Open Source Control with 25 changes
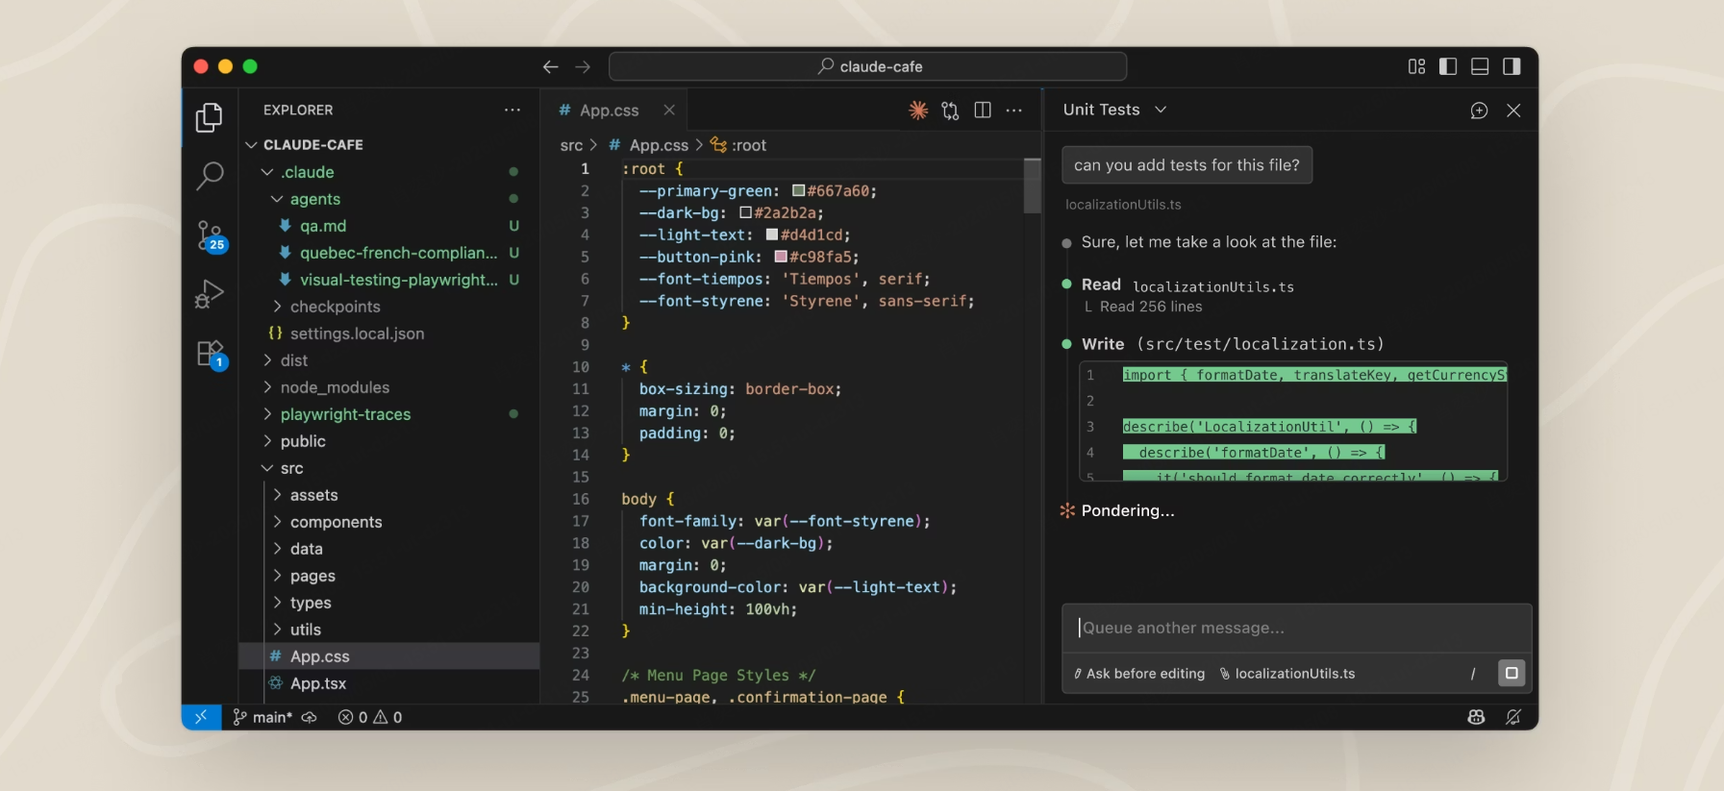The image size is (1724, 791). click(210, 235)
